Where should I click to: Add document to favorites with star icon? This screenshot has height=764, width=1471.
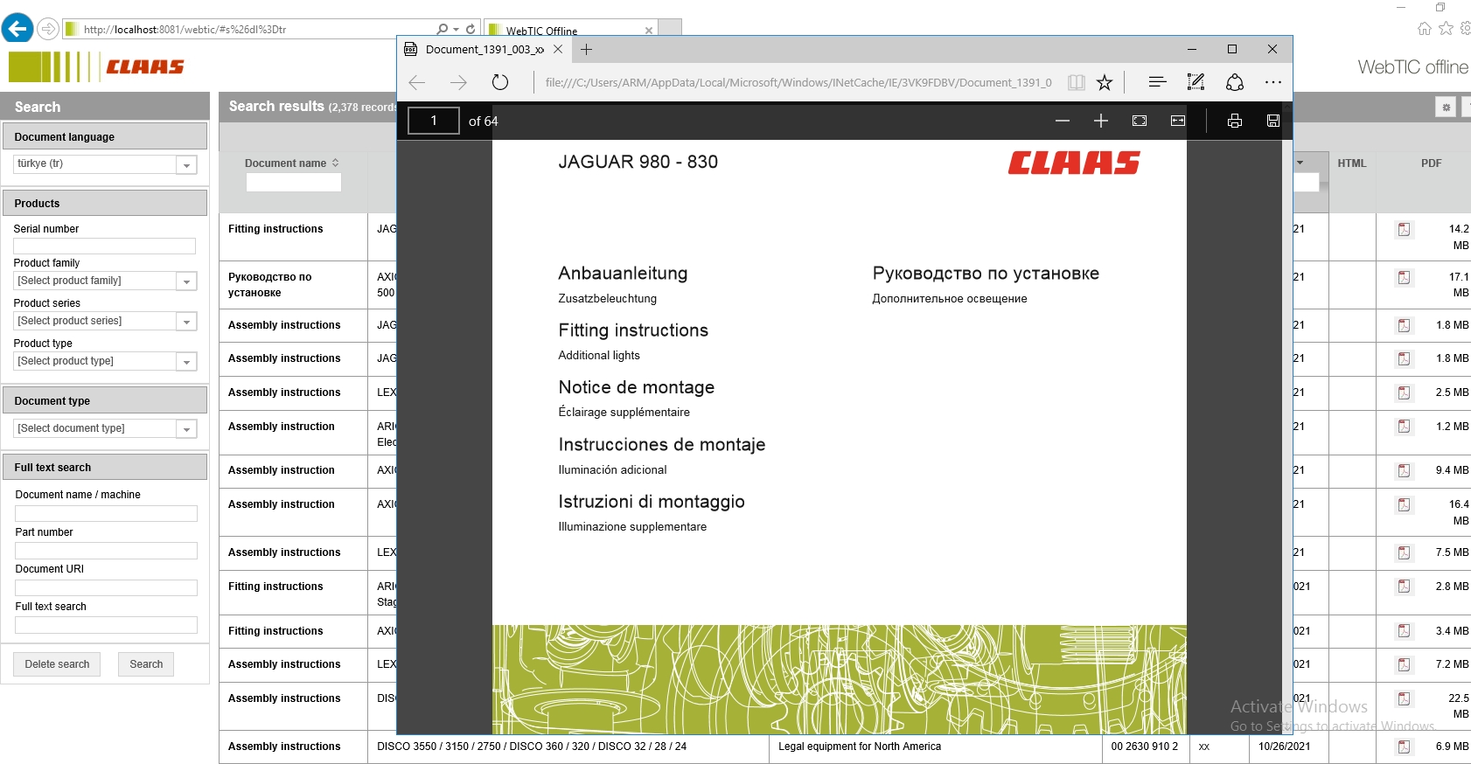tap(1105, 82)
